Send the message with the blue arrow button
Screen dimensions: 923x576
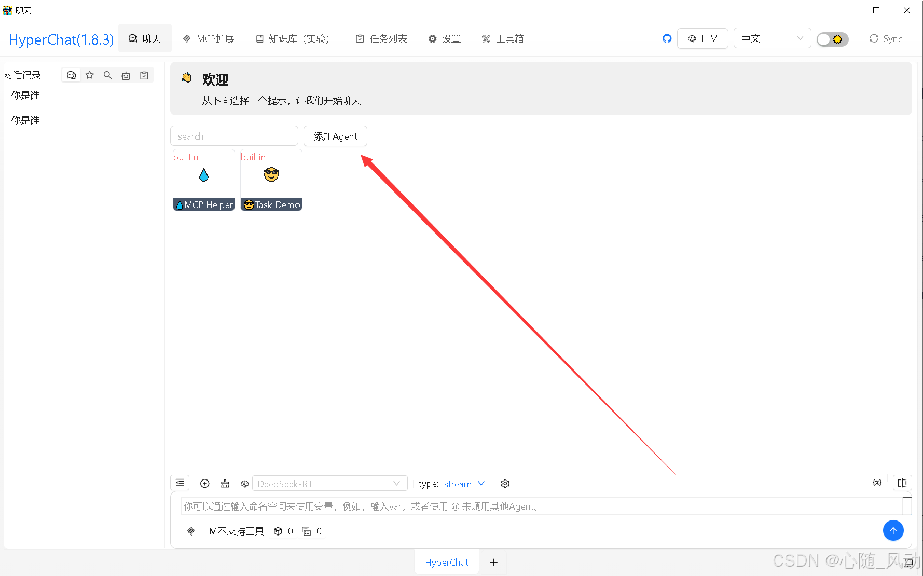pos(893,530)
